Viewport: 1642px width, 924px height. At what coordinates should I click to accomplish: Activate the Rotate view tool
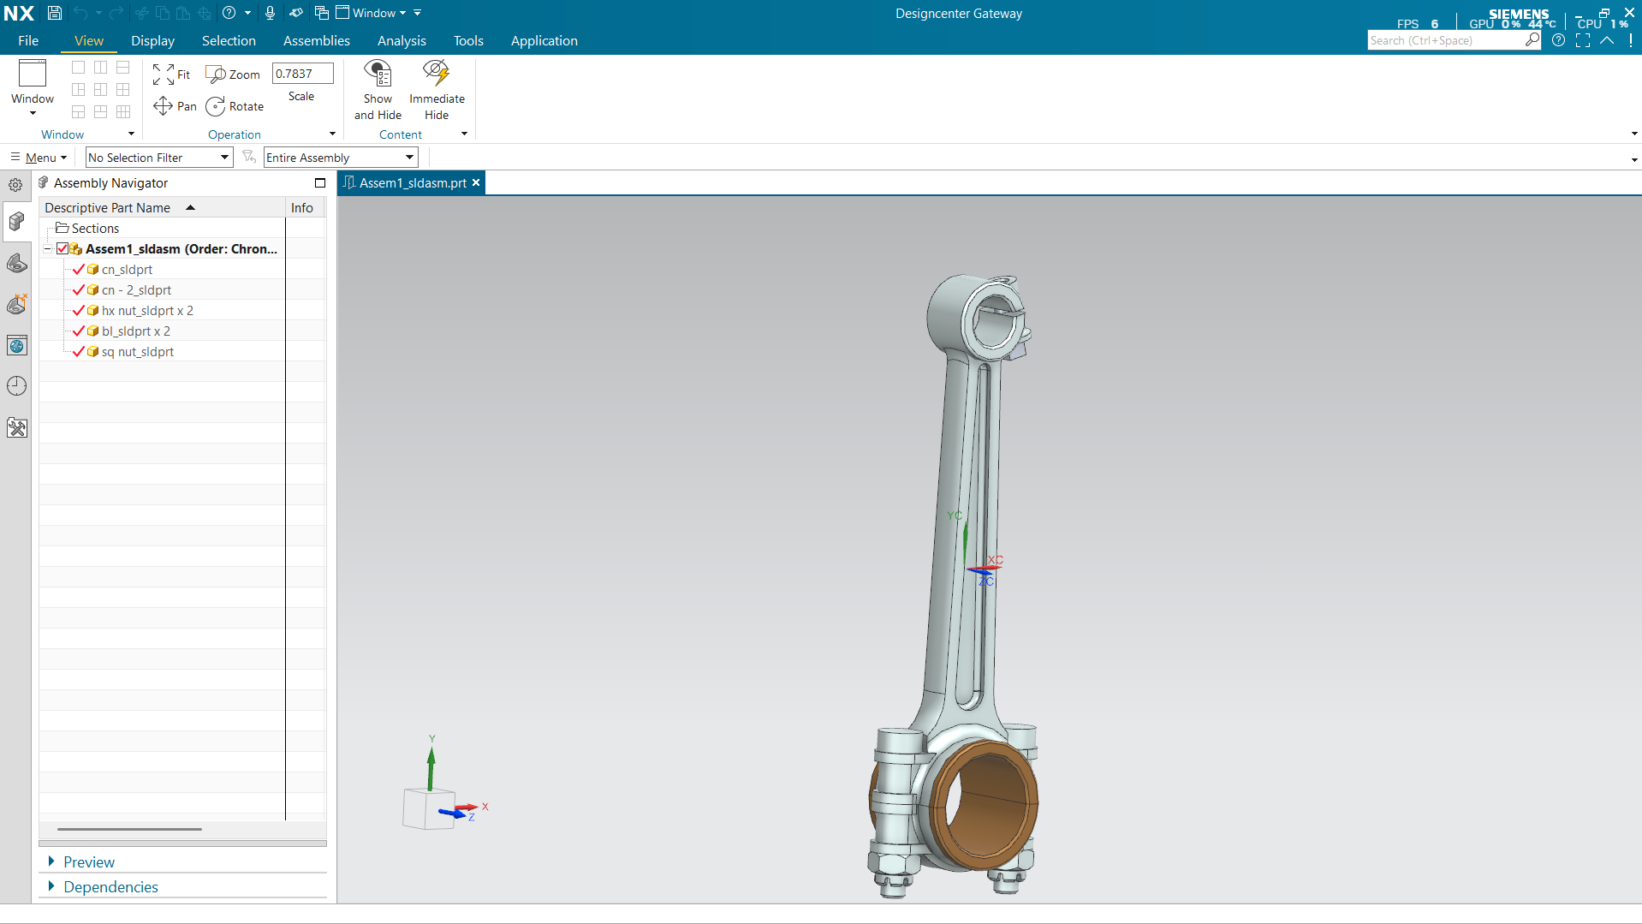216,106
